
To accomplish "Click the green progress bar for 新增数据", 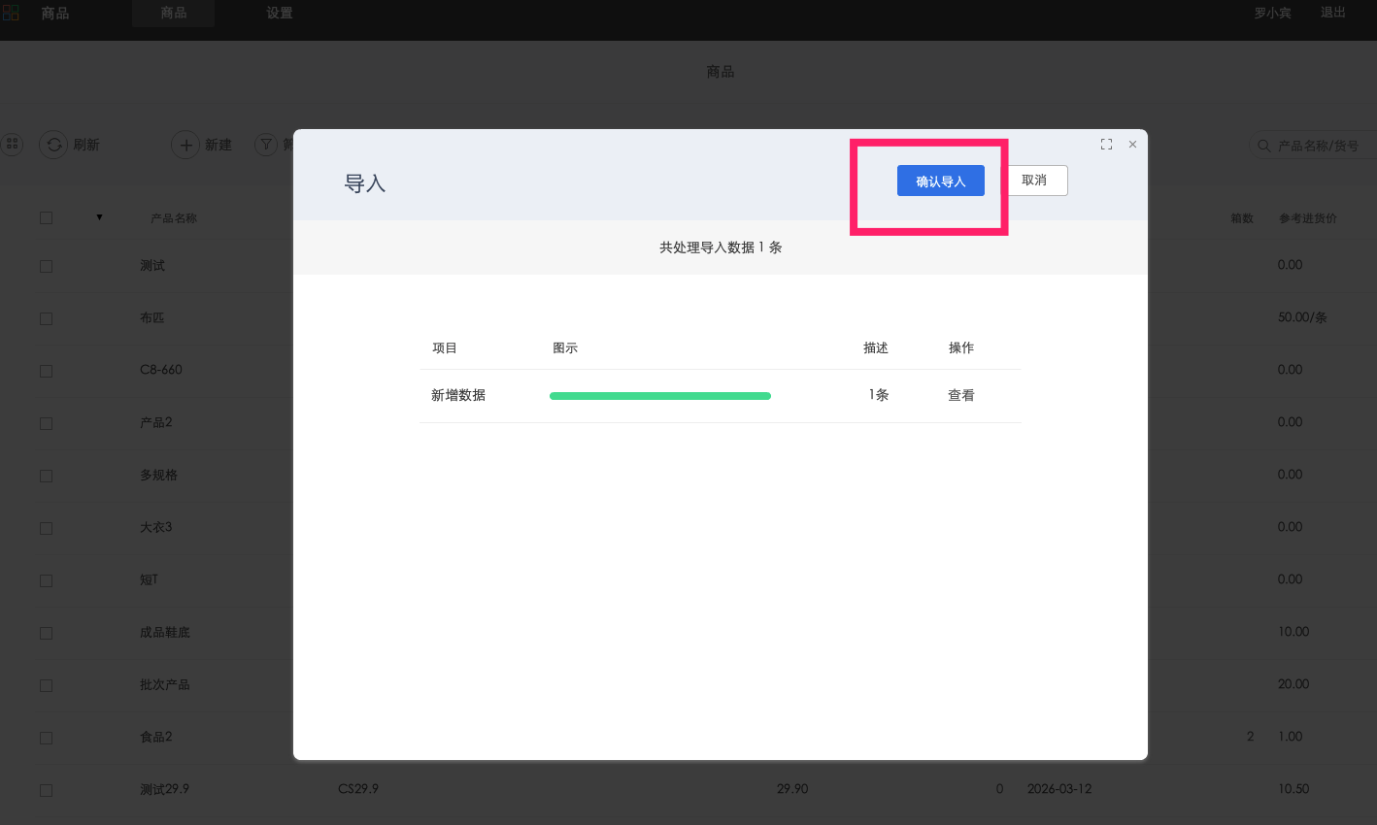I will click(659, 395).
